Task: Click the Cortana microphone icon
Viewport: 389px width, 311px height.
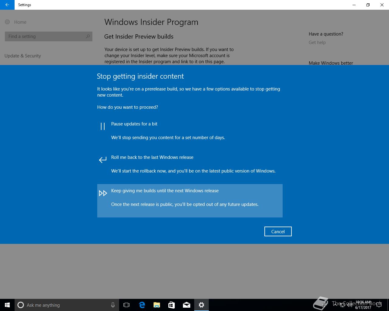Action: (113, 305)
